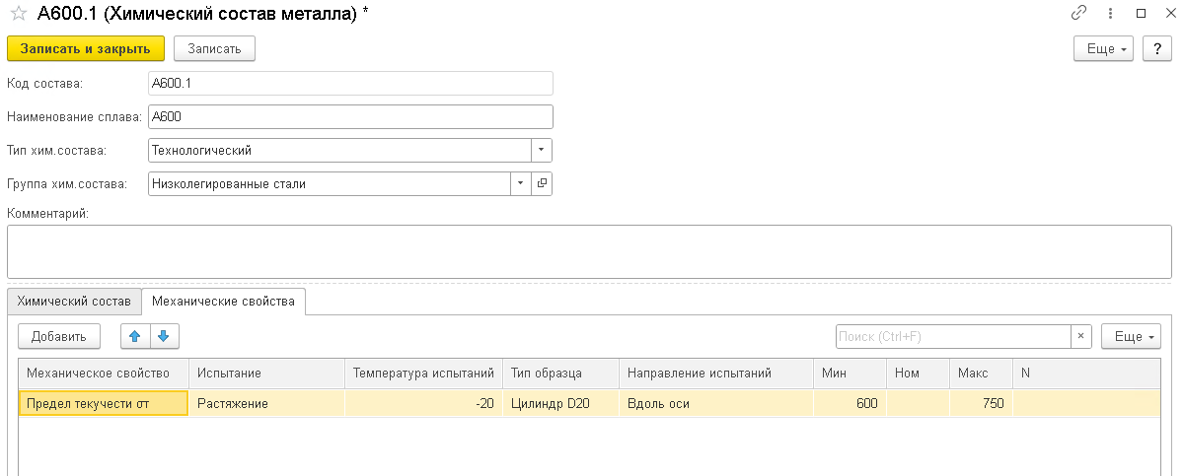
Task: Select the Растяжение cell
Action: [266, 403]
